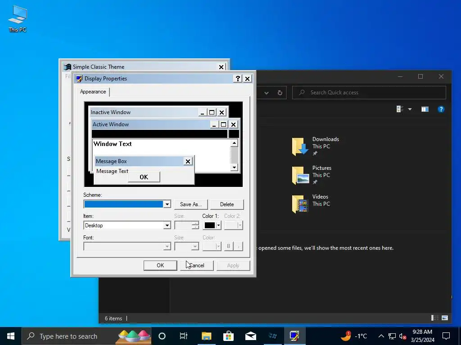Click the clock showing 9:28 AM

click(x=422, y=336)
